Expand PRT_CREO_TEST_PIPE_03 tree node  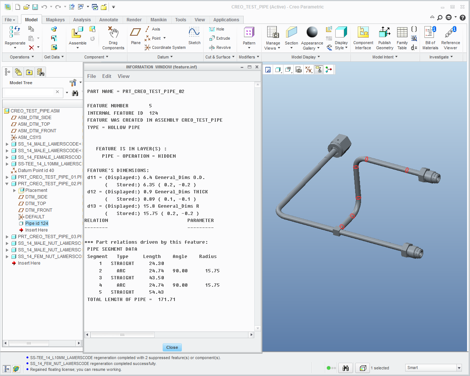[x=7, y=237]
